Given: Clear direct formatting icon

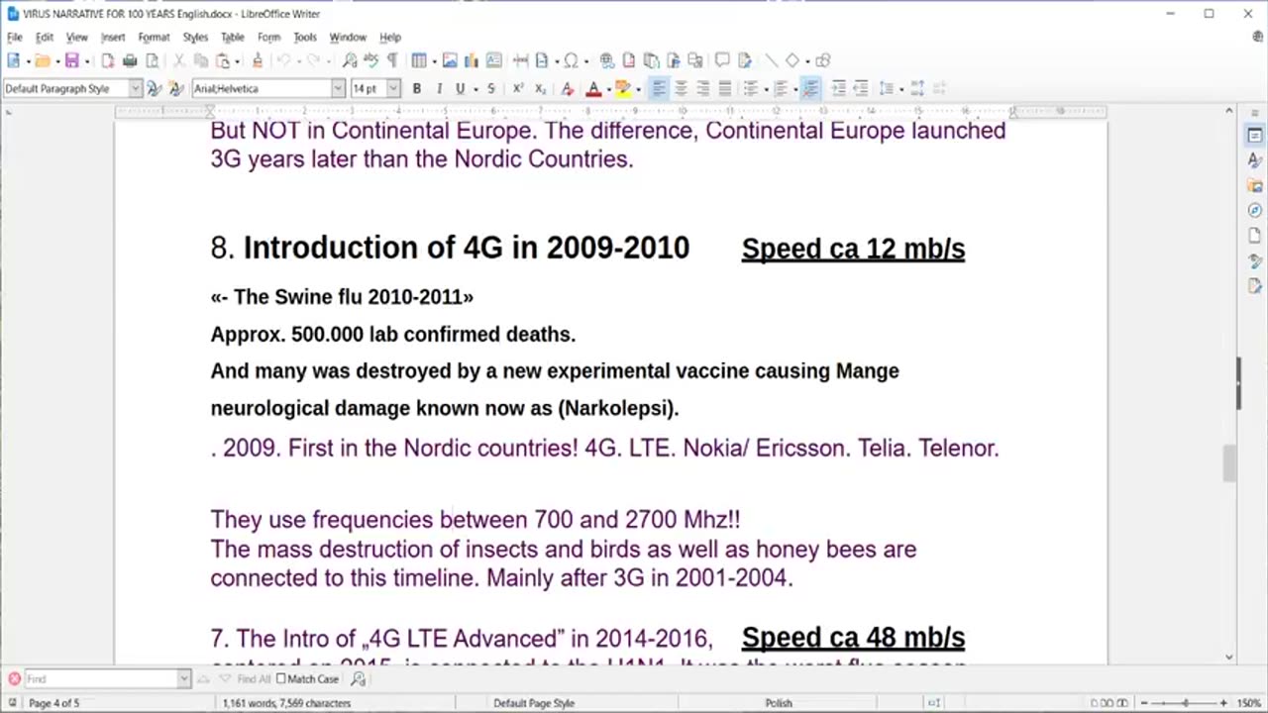Looking at the screenshot, I should (568, 88).
